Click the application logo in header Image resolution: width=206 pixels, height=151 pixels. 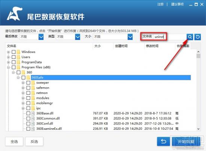[14, 14]
